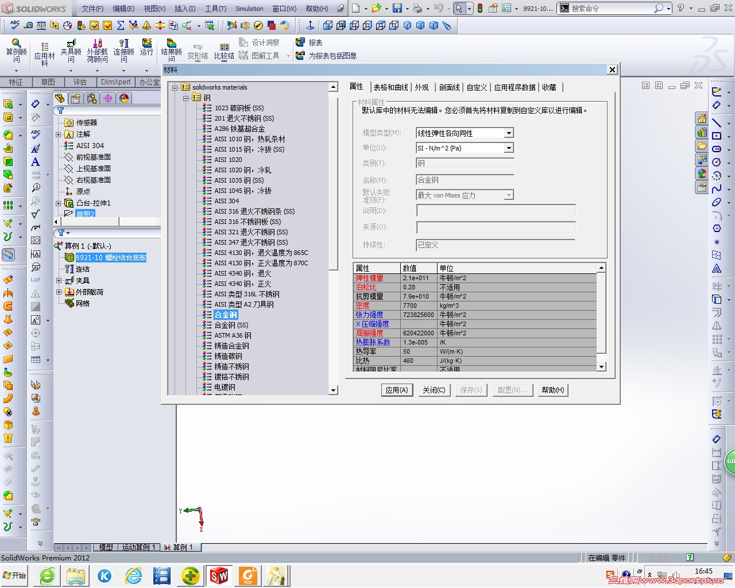Open the ConfigurationManager tab icon
The image size is (735, 588).
(92, 98)
